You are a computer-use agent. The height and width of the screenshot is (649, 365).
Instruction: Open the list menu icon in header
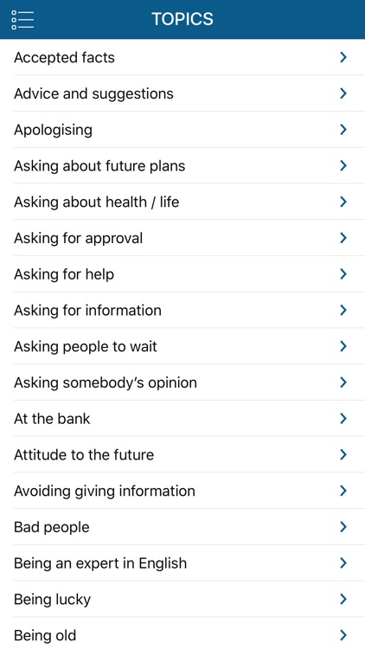click(x=22, y=19)
